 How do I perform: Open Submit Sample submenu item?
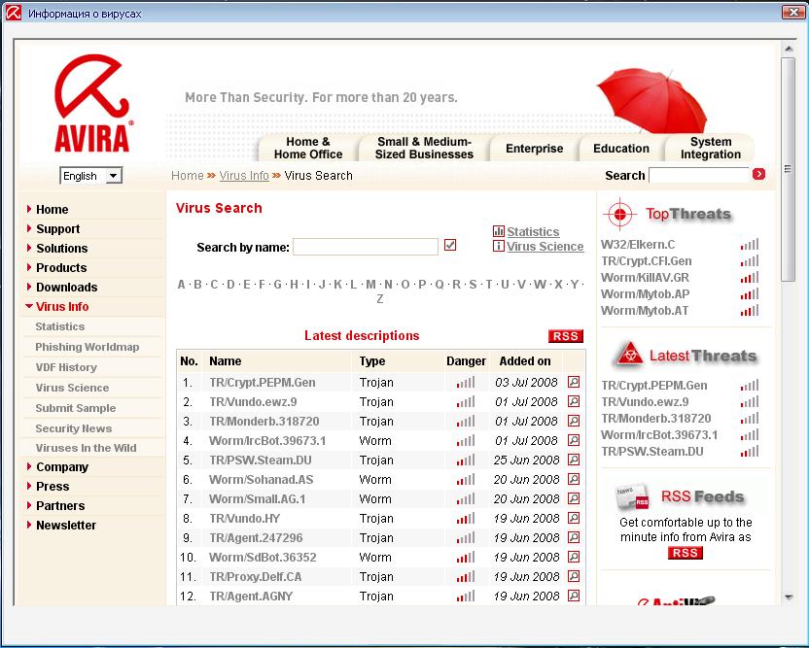[75, 408]
